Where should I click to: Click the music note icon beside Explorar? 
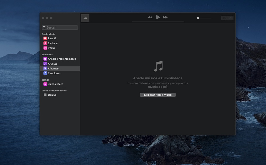tap(45, 43)
